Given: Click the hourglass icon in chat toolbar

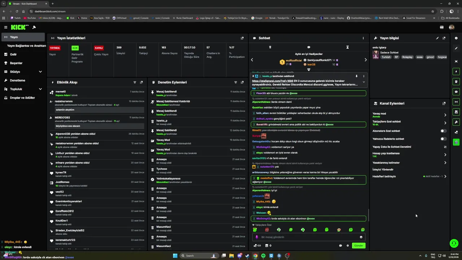Looking at the screenshot, I should click(x=348, y=47).
